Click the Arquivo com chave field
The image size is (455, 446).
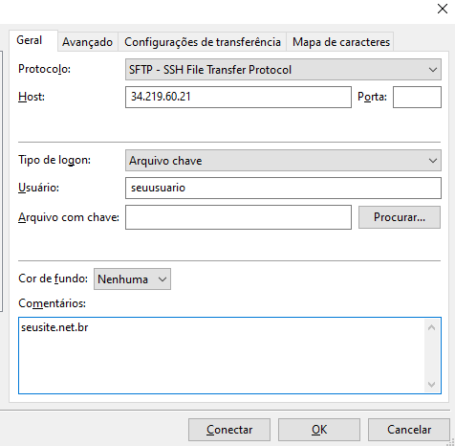pyautogui.click(x=238, y=217)
